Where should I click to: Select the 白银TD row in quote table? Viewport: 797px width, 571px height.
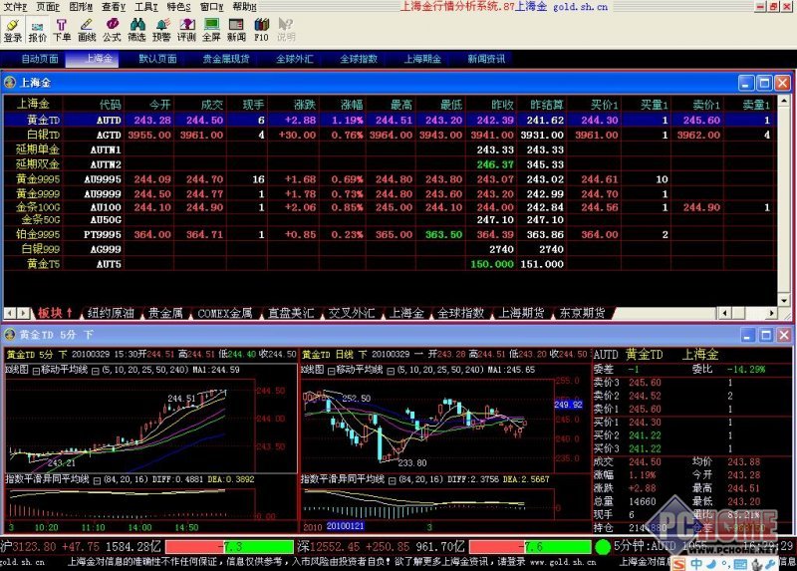[43, 134]
